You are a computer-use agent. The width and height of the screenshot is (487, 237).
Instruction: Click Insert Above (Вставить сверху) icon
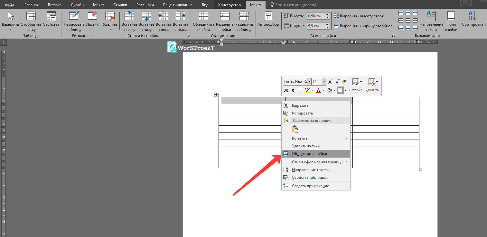[x=129, y=16]
